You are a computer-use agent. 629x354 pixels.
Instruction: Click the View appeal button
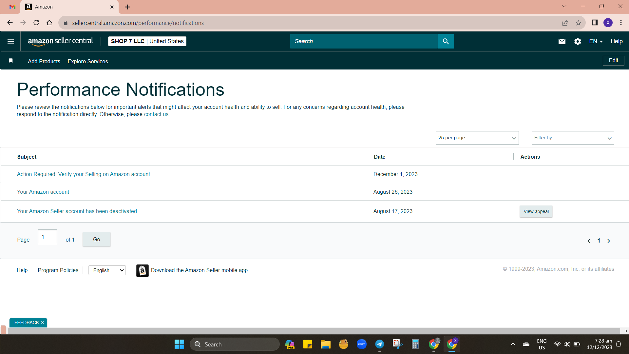[x=536, y=211]
